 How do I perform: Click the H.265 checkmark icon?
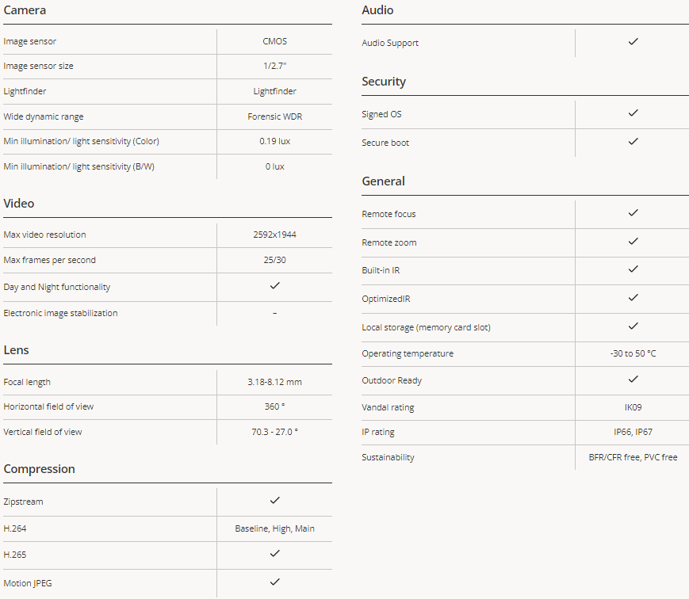[x=274, y=554]
